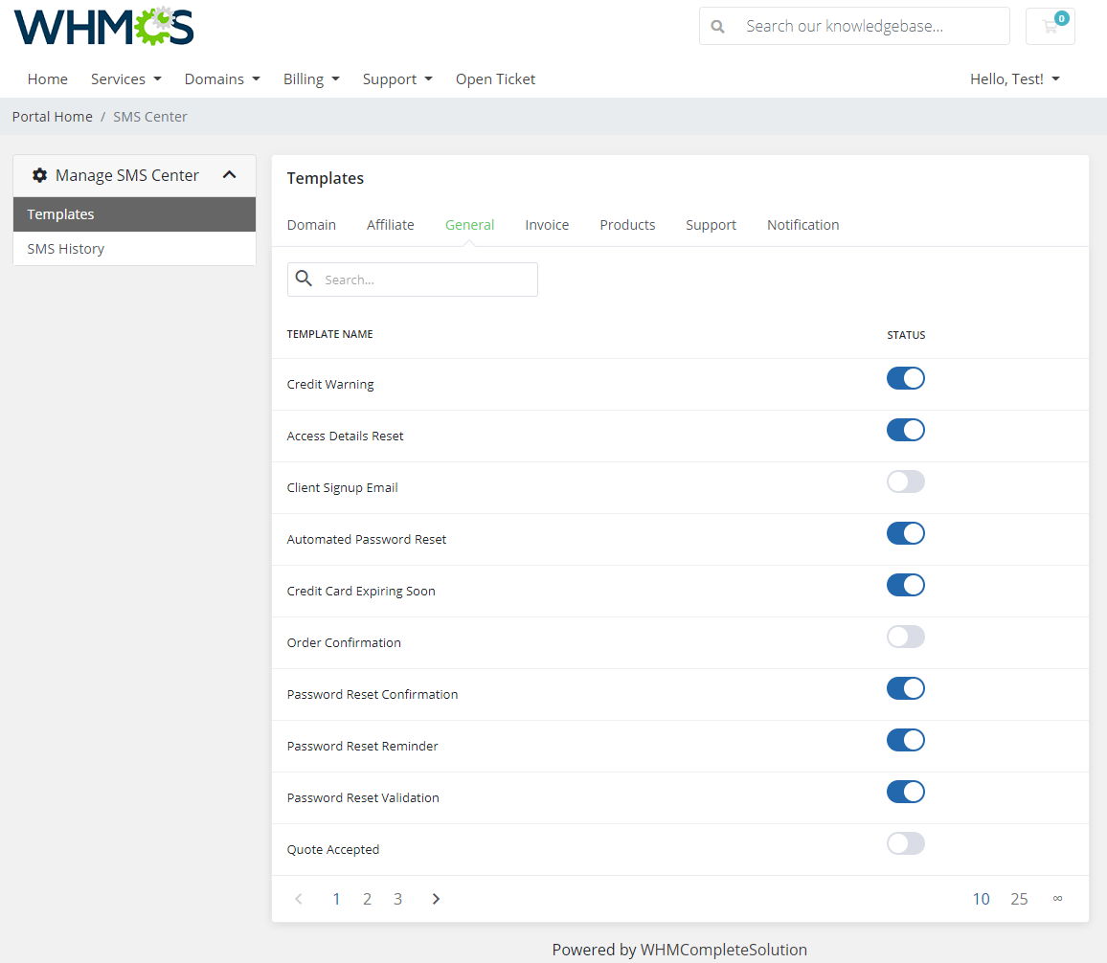Click inside the templates search field
The width and height of the screenshot is (1107, 963).
[x=421, y=279]
